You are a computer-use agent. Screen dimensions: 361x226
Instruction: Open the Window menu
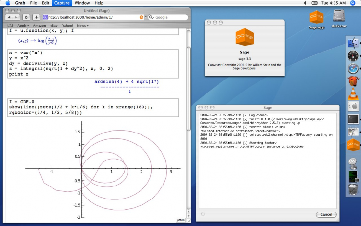pos(81,3)
